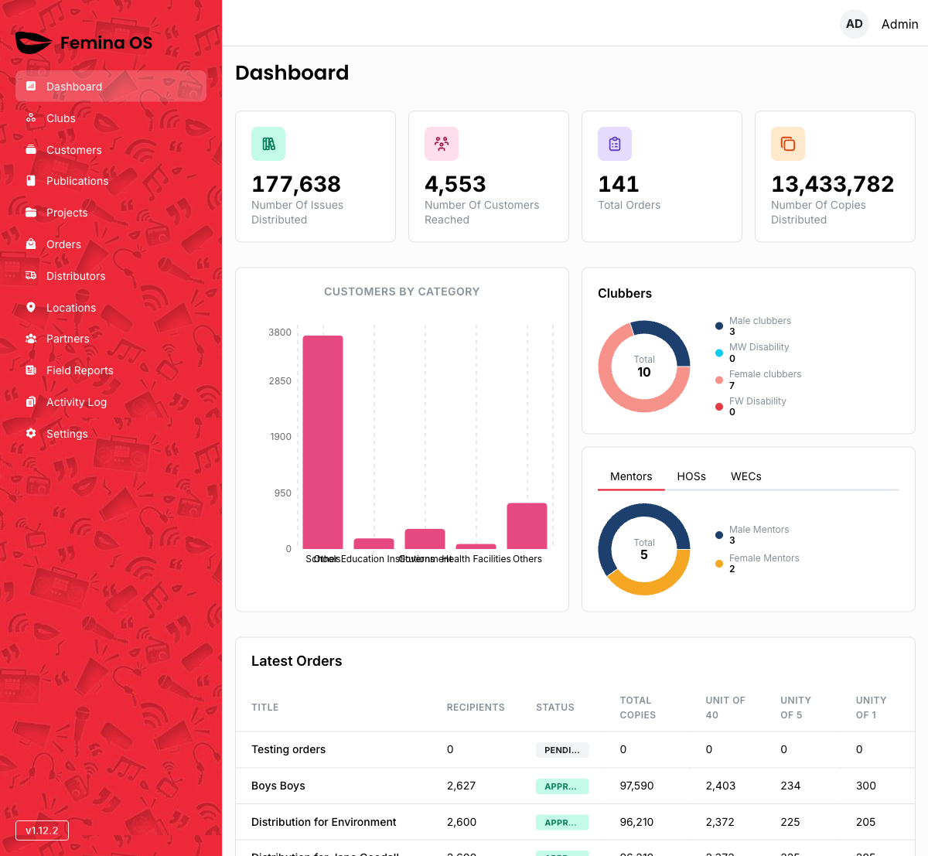
Task: Switch to the HOSs tab
Action: click(691, 476)
